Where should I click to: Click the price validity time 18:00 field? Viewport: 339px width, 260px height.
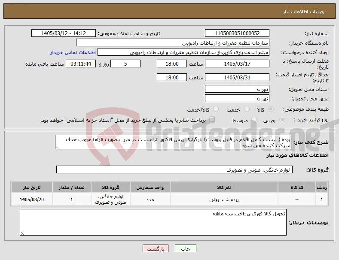tap(172, 77)
